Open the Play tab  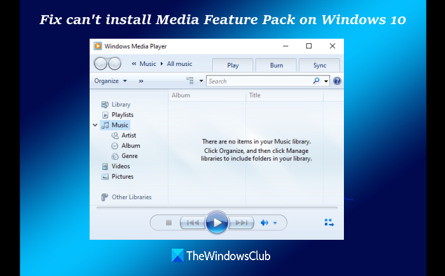point(233,65)
